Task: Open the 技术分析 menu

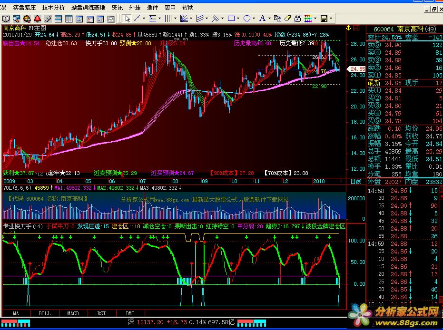Action: [53, 8]
